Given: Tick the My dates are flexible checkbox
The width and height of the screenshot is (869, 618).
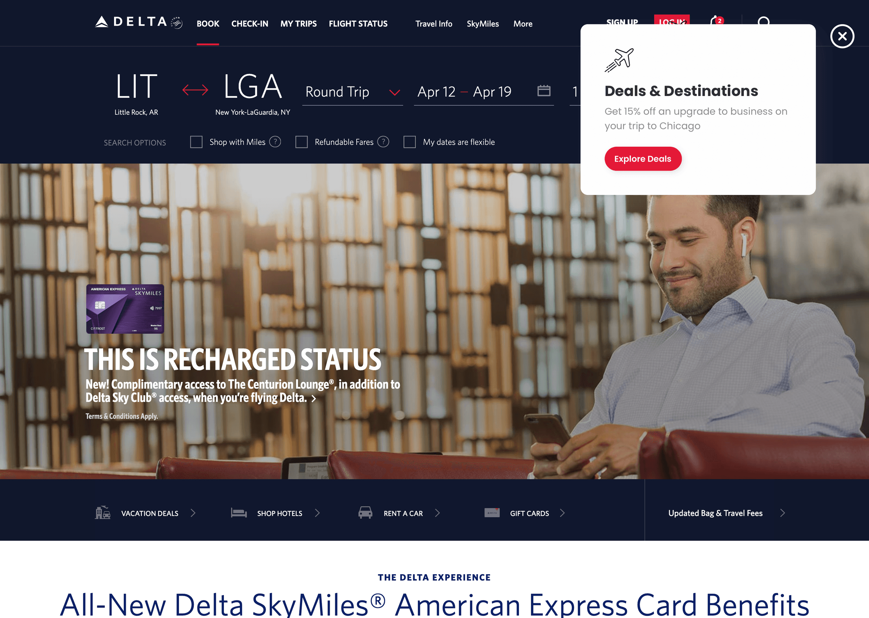Looking at the screenshot, I should pyautogui.click(x=409, y=142).
